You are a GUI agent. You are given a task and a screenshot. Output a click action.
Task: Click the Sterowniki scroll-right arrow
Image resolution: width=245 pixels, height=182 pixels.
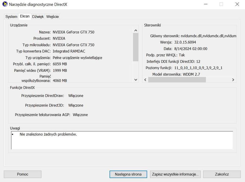(x=233, y=80)
